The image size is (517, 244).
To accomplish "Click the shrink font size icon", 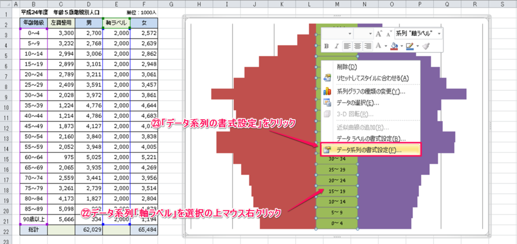I will point(388,34).
